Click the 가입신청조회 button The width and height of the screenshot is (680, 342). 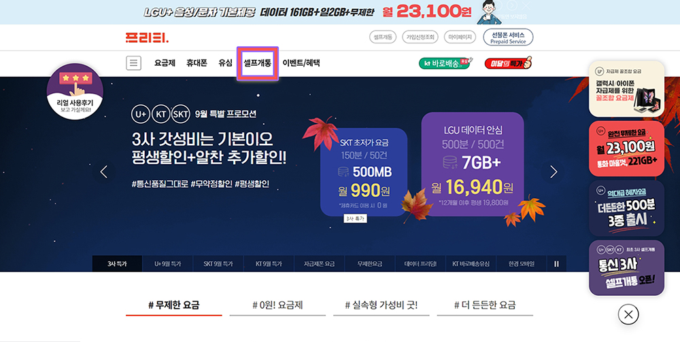[x=420, y=37]
